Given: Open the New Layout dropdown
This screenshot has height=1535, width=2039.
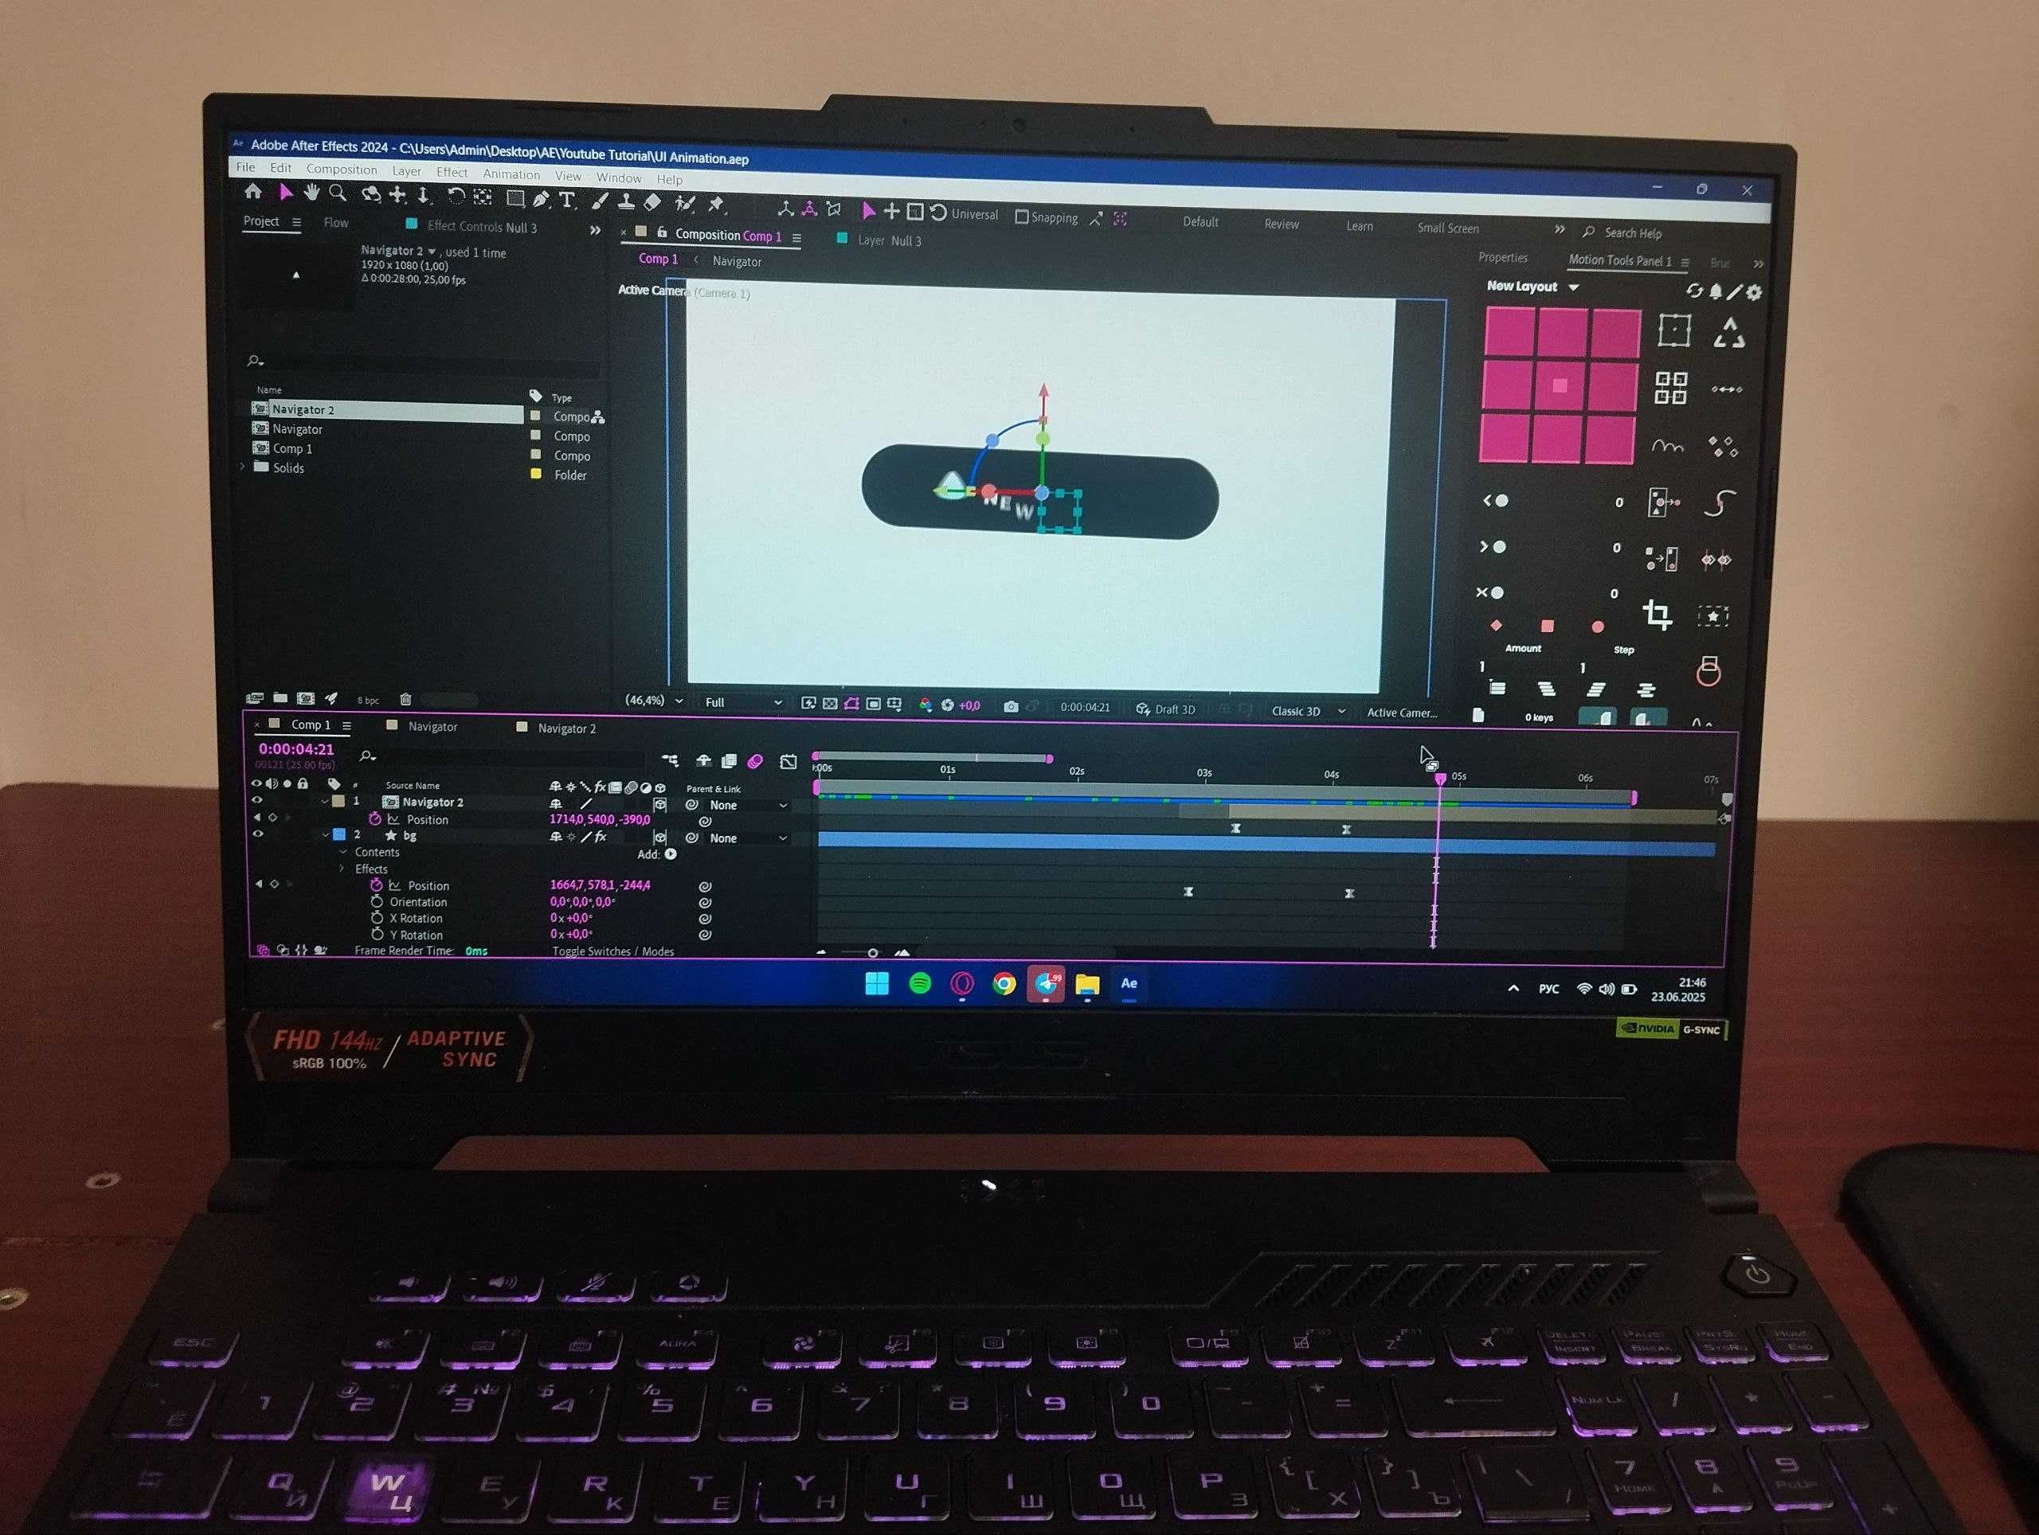Looking at the screenshot, I should [1533, 287].
